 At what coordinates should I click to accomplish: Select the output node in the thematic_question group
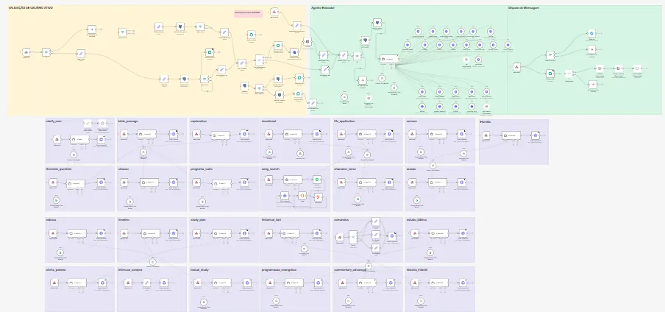[x=102, y=181]
